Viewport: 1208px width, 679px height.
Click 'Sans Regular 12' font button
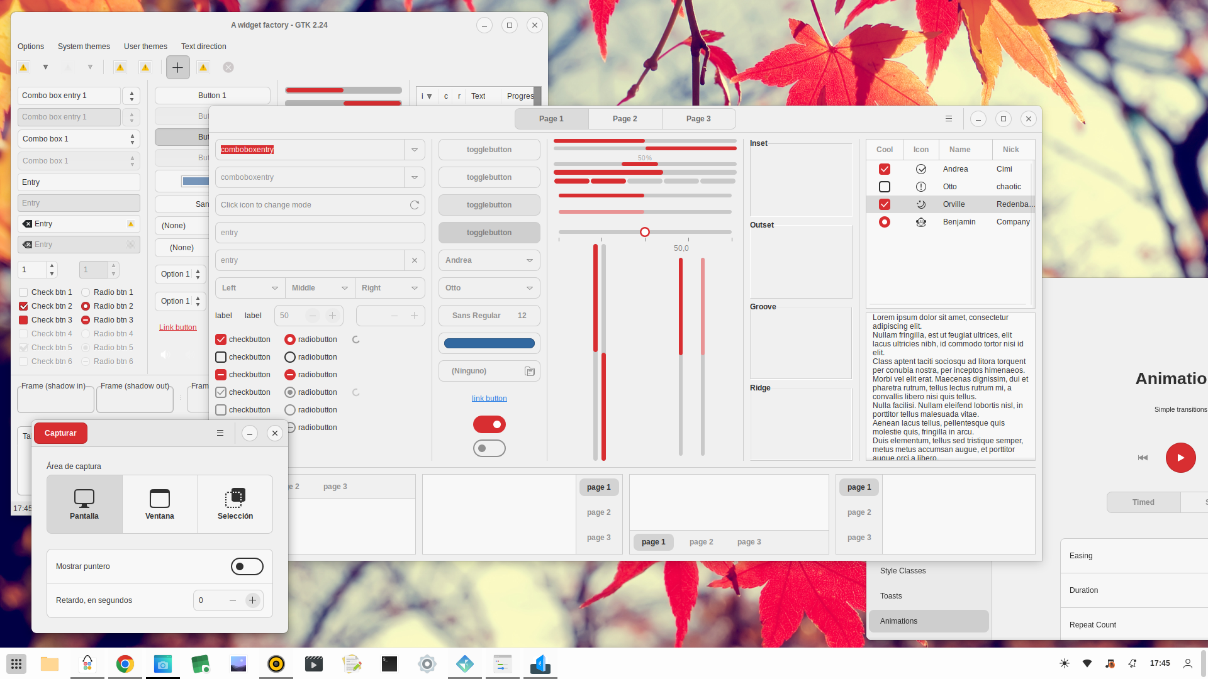pyautogui.click(x=489, y=316)
